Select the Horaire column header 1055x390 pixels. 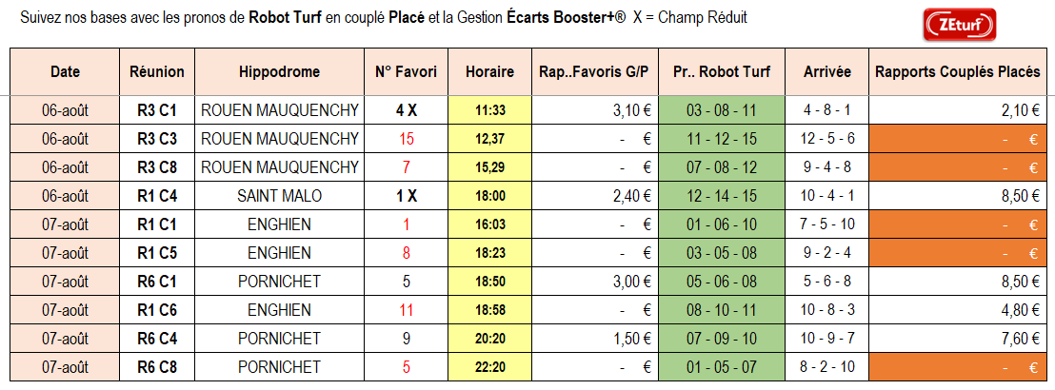pyautogui.click(x=489, y=72)
